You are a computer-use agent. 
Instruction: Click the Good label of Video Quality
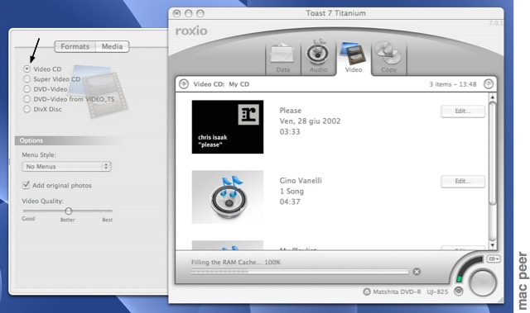tap(28, 219)
